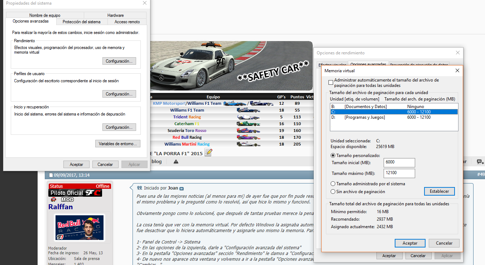Choose "Tamaño administrado por el sistema" option
The width and height of the screenshot is (485, 265).
pyautogui.click(x=333, y=184)
